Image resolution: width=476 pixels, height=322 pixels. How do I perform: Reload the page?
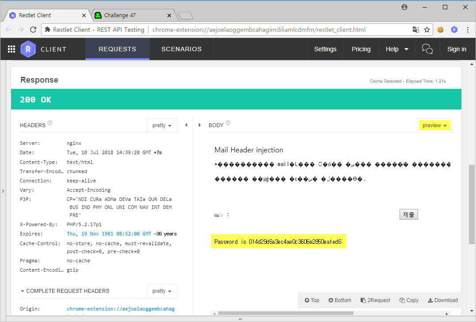(x=33, y=30)
